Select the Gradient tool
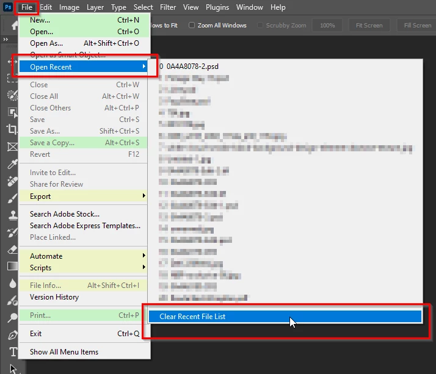The height and width of the screenshot is (374, 436). click(x=12, y=266)
